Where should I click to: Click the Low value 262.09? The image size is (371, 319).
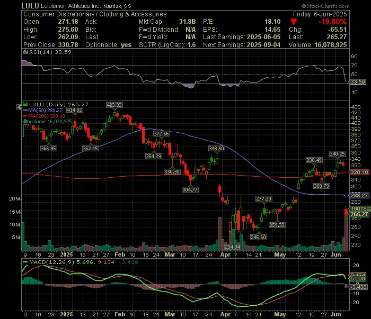tap(68, 37)
